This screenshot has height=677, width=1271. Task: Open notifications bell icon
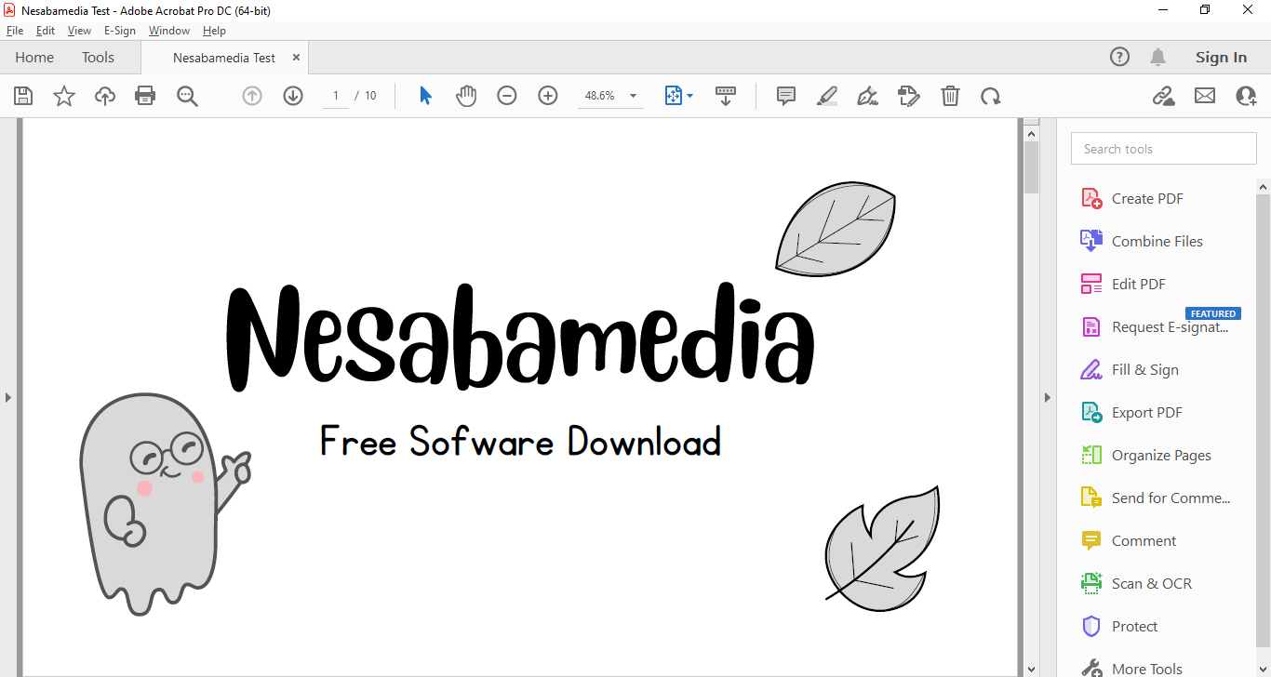point(1157,58)
